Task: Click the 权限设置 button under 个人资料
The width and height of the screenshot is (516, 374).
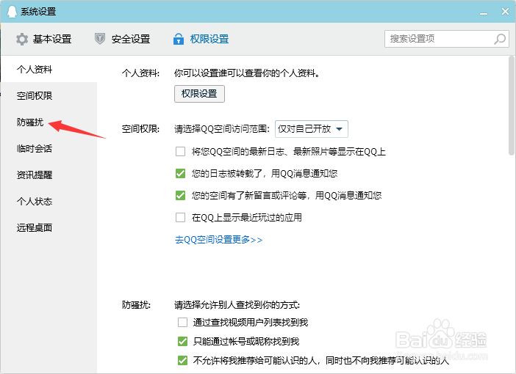Action: (x=199, y=94)
